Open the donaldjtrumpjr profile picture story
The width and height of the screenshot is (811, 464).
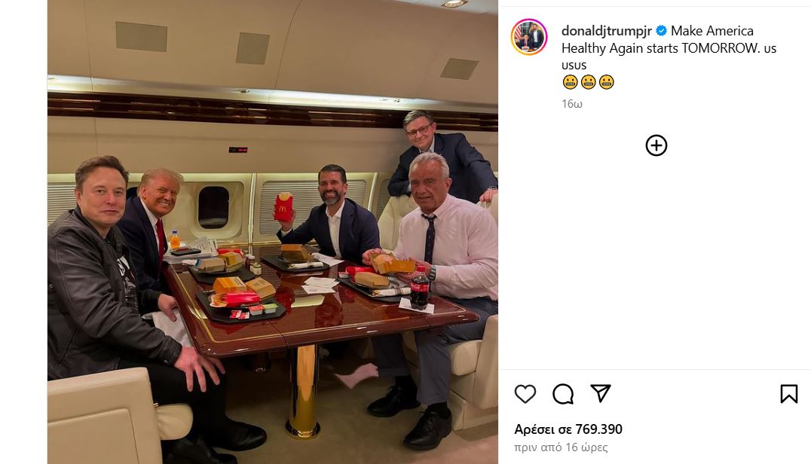pos(529,37)
